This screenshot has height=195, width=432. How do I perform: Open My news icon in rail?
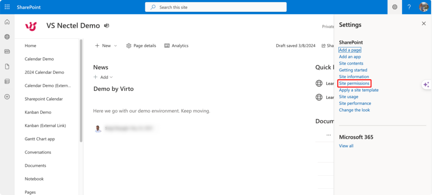coord(7,51)
